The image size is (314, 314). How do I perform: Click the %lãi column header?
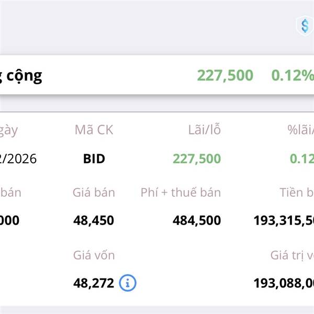(x=300, y=130)
